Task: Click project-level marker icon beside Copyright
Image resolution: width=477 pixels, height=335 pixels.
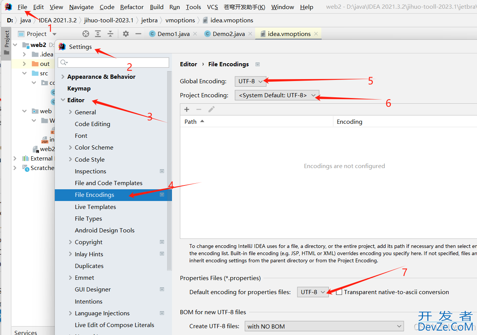Action: [162, 242]
